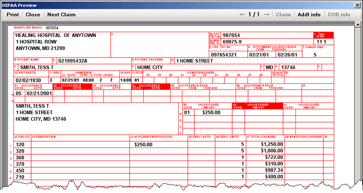Open the Addl info view

point(309,15)
